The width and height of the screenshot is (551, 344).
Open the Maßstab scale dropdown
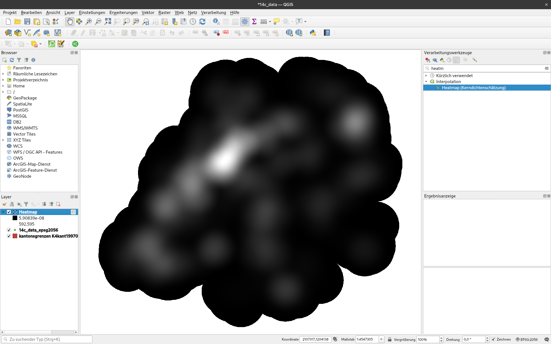[381, 339]
